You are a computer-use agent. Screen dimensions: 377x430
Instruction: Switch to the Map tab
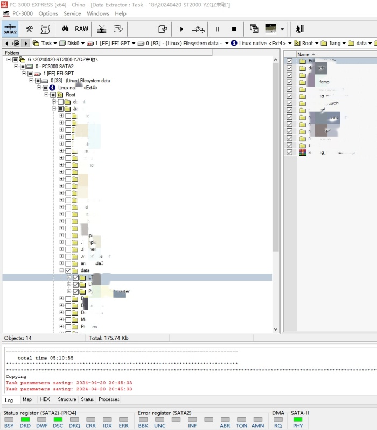pyautogui.click(x=27, y=399)
